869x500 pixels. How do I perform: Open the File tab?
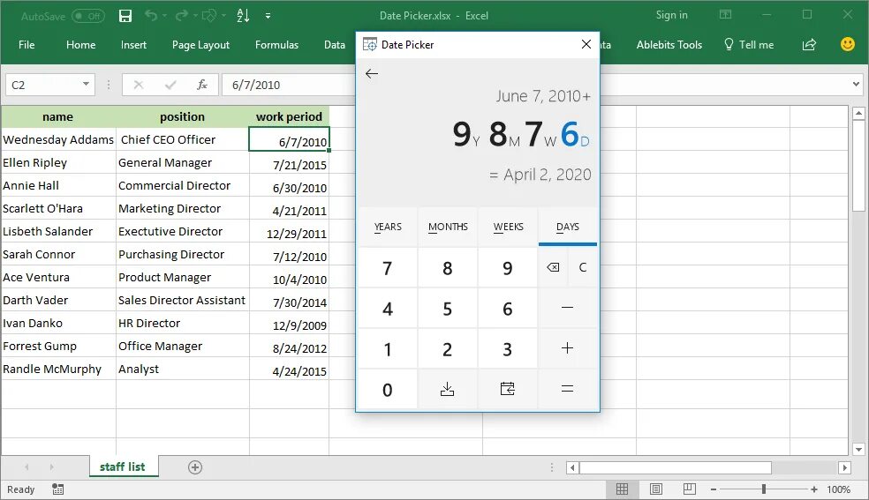tap(26, 45)
